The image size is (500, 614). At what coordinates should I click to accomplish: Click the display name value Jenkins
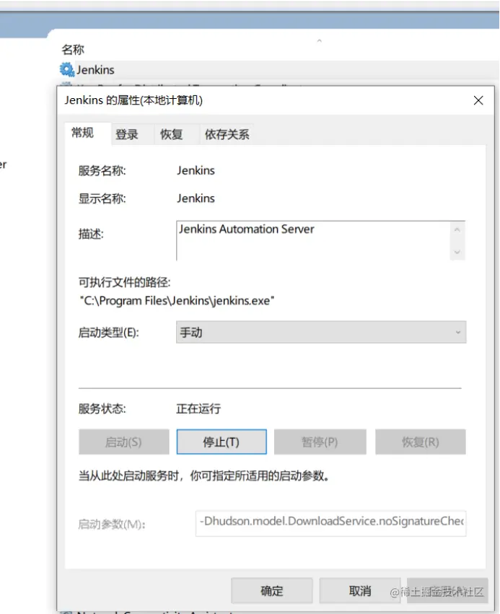[x=196, y=198]
